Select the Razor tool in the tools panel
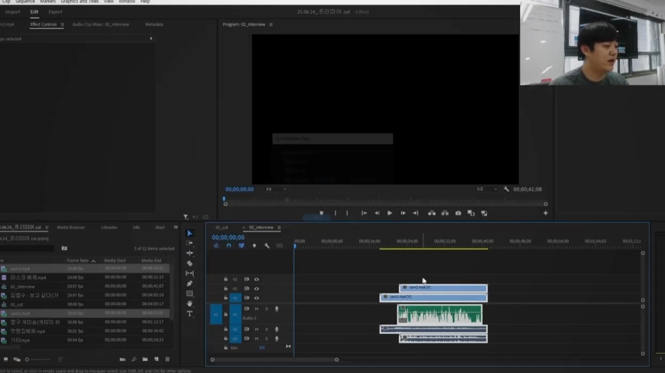 point(190,263)
